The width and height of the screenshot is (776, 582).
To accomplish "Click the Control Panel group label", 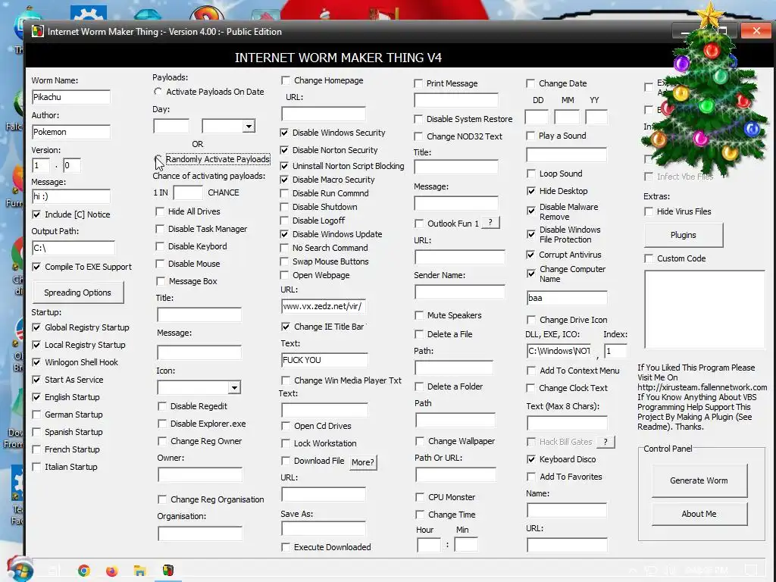I will (668, 449).
